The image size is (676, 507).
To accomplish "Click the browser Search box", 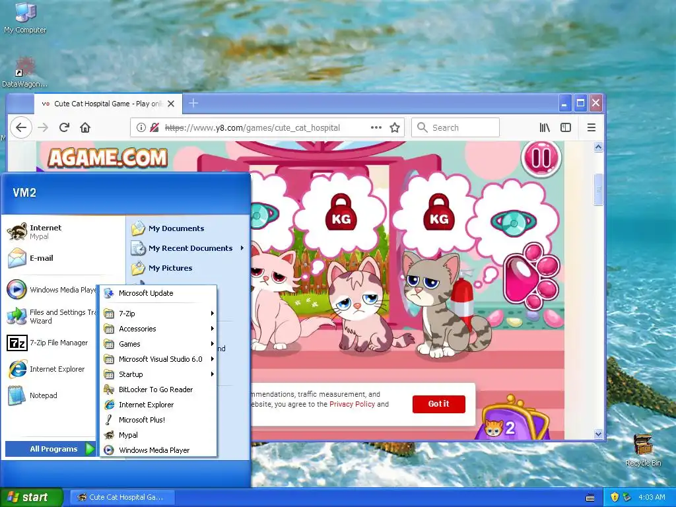I will click(456, 127).
